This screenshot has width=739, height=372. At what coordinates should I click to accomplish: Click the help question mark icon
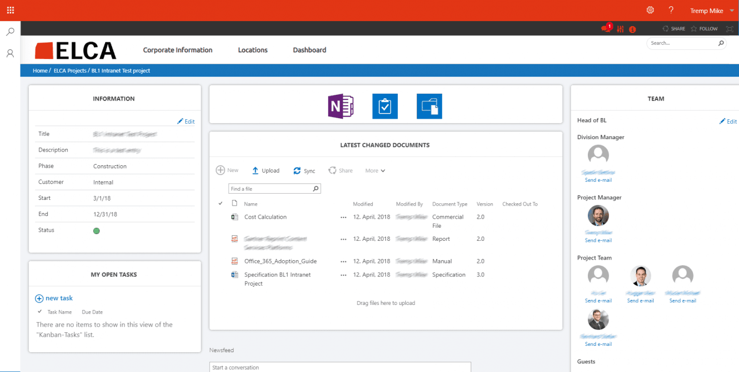(x=671, y=10)
